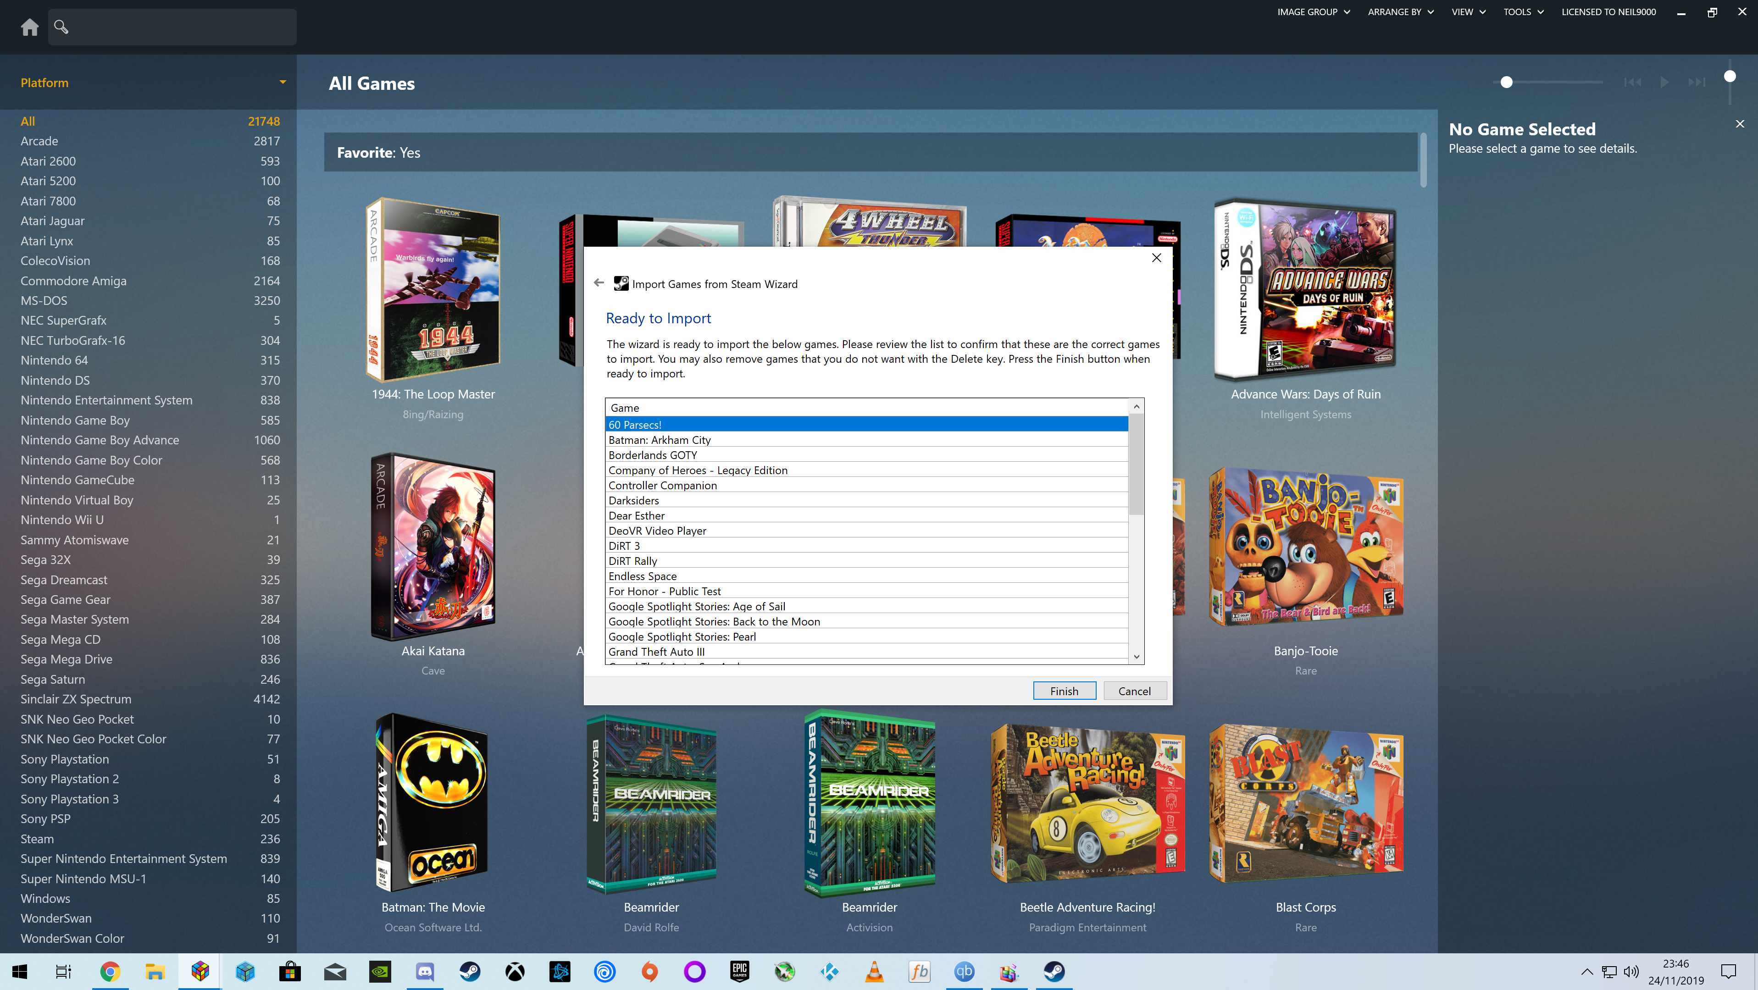Open Epic Games launcher from the taskbar

[x=740, y=972]
